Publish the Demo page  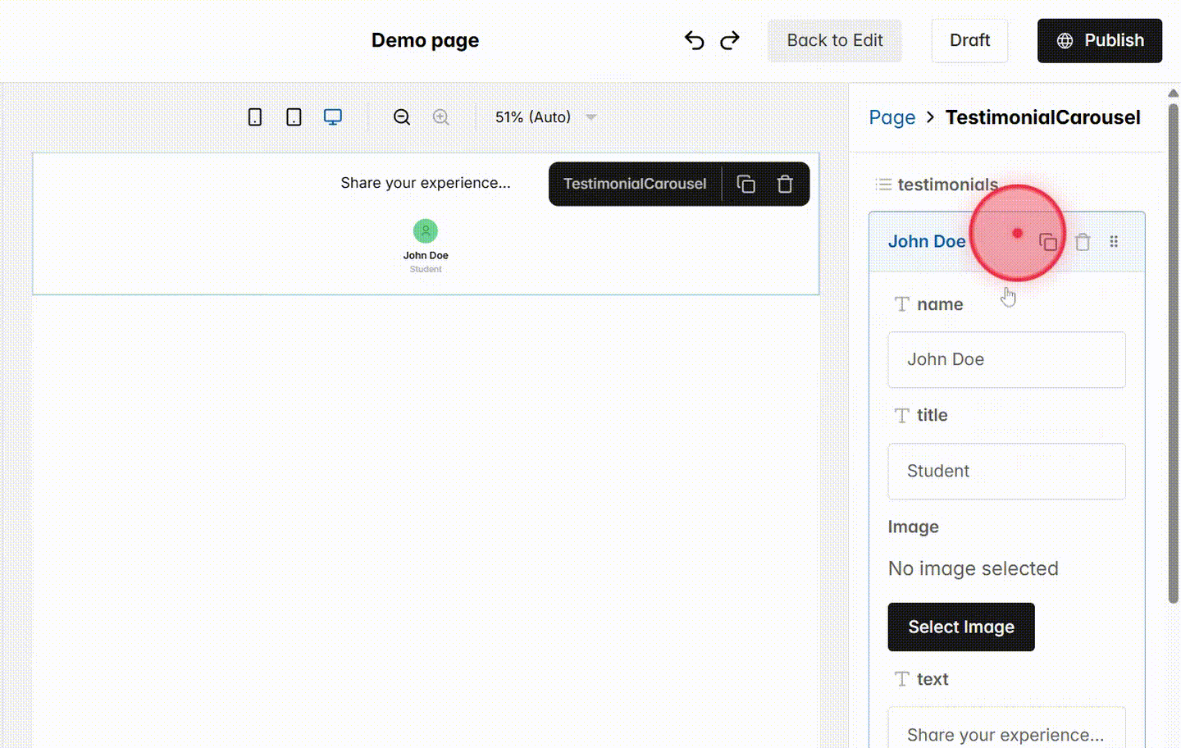point(1099,40)
